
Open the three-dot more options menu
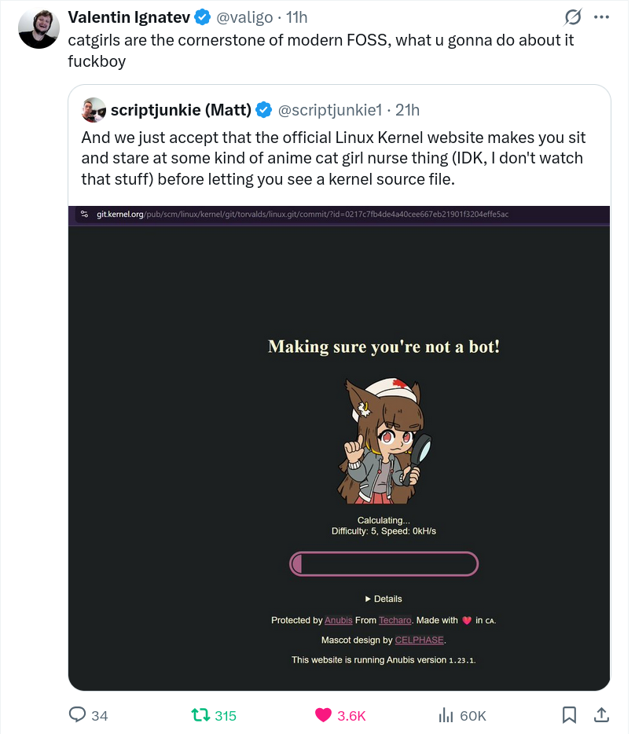click(601, 17)
